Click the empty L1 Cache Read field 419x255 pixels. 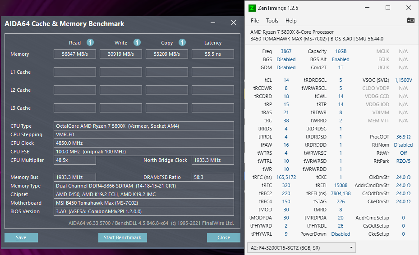[x=75, y=72]
